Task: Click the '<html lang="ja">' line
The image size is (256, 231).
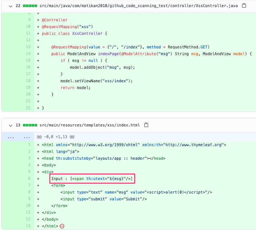Action: [61, 152]
